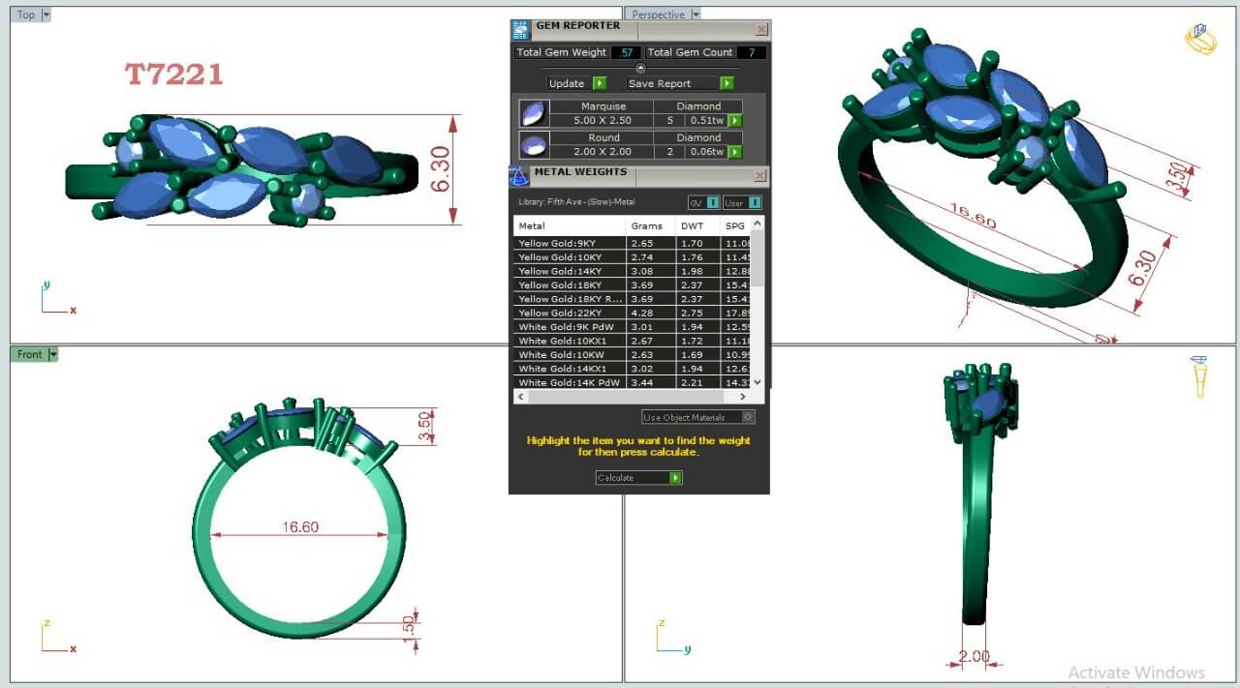Select the Round gem thumbnail icon

click(533, 145)
